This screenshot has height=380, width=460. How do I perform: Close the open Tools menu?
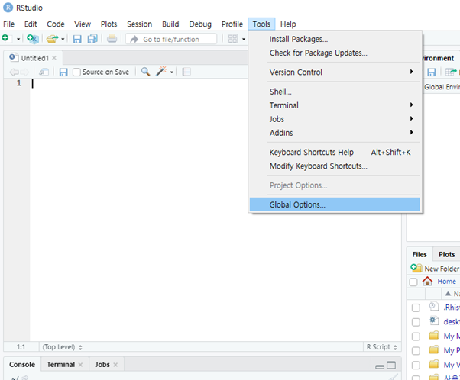coord(261,24)
